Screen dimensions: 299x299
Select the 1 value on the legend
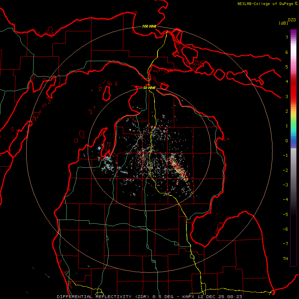click(287, 126)
